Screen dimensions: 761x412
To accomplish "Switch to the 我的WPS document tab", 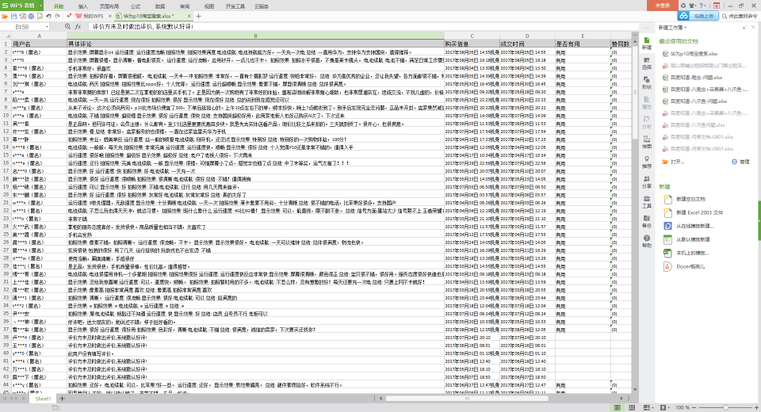I will click(x=93, y=16).
